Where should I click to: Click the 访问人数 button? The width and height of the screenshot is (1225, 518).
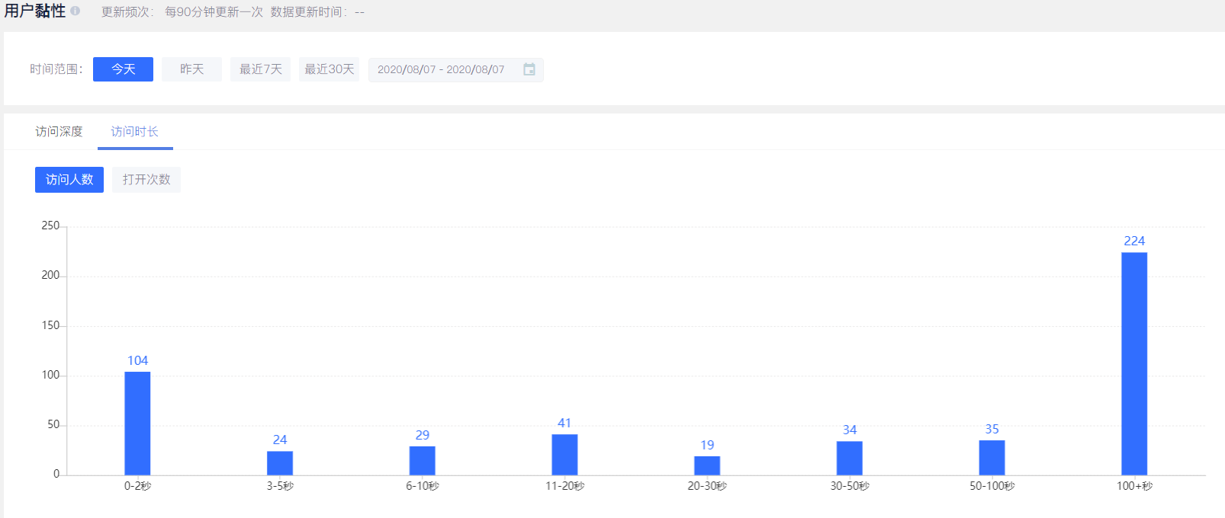click(69, 180)
